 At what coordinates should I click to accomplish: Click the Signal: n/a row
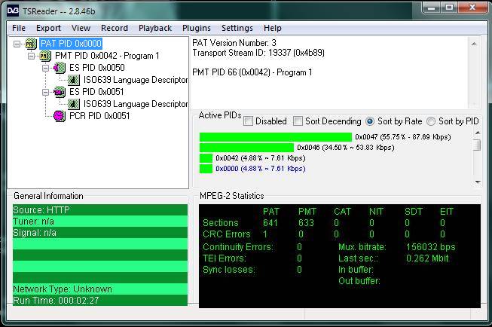point(100,233)
